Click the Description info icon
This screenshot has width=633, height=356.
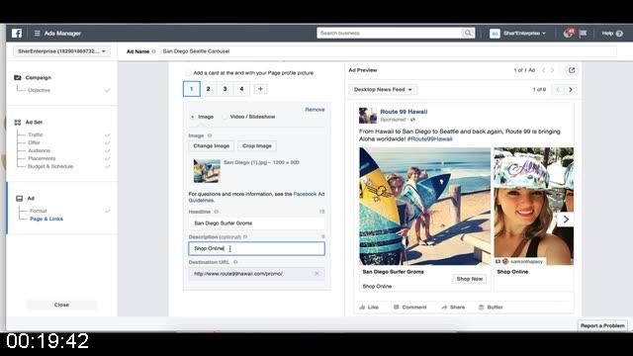tap(245, 237)
